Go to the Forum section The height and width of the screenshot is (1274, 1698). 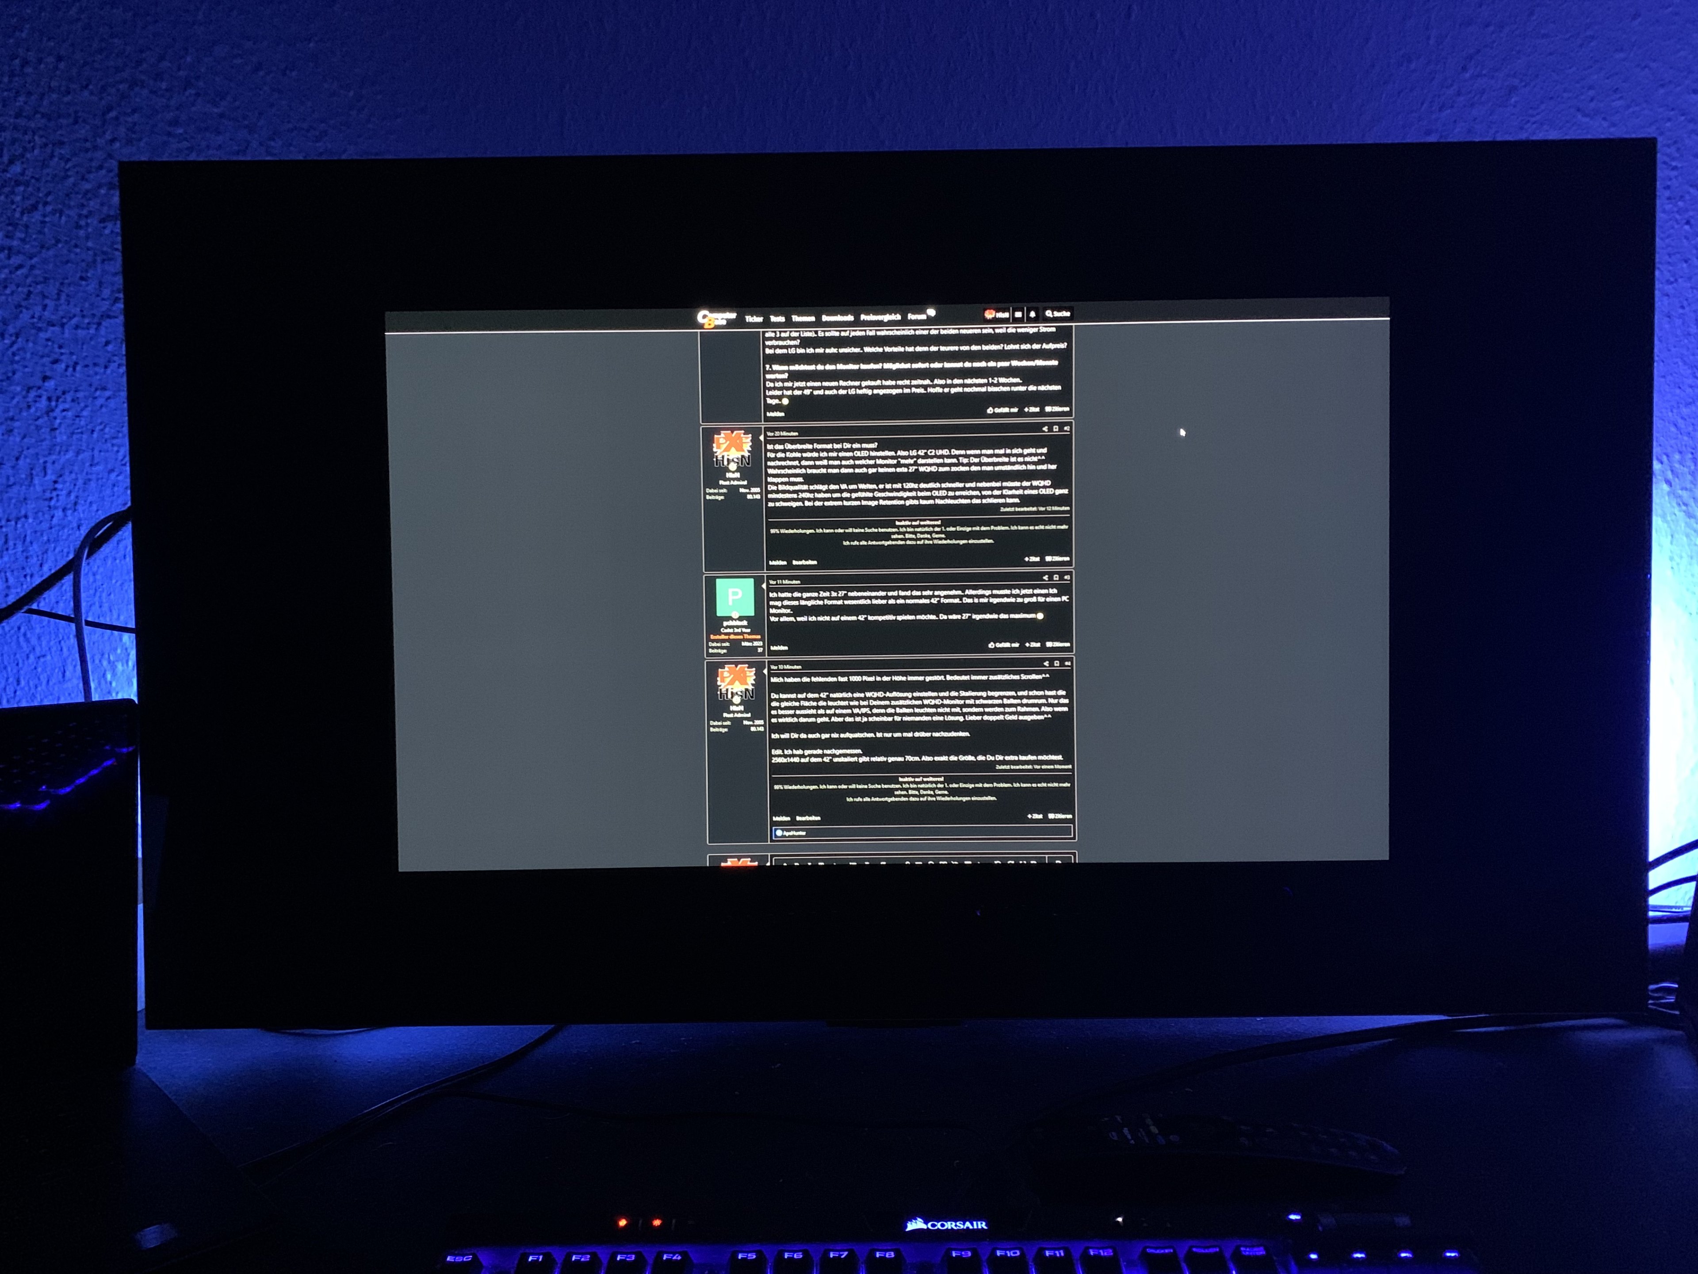click(917, 316)
